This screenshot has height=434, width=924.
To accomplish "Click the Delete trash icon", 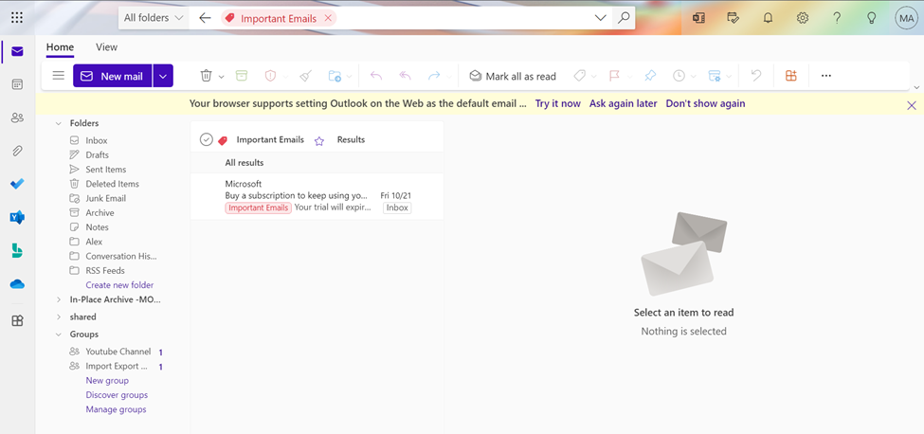I will (x=207, y=76).
